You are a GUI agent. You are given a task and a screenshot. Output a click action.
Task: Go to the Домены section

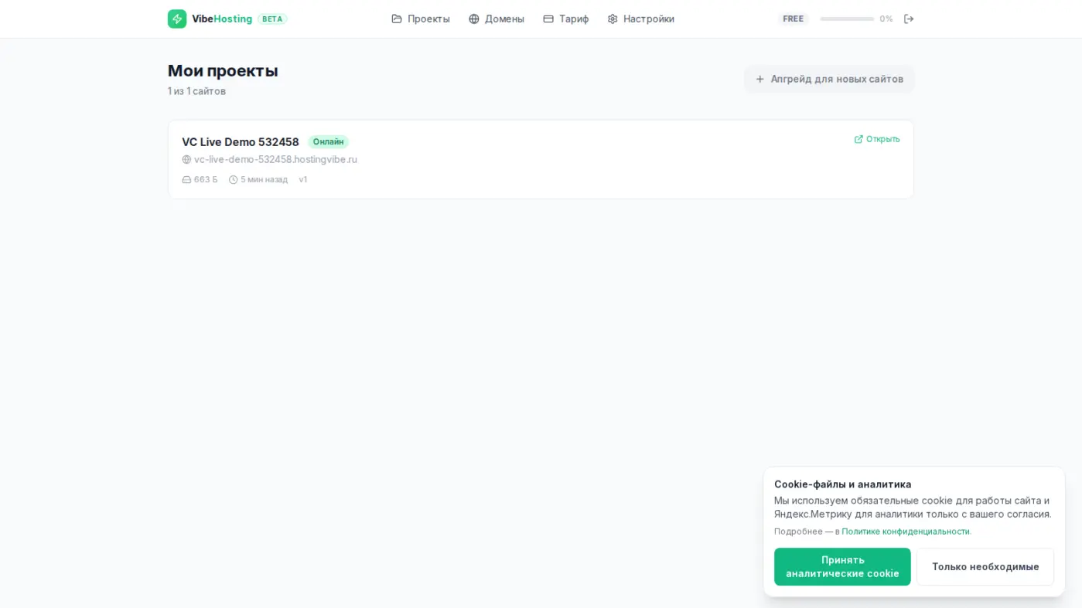click(x=497, y=19)
